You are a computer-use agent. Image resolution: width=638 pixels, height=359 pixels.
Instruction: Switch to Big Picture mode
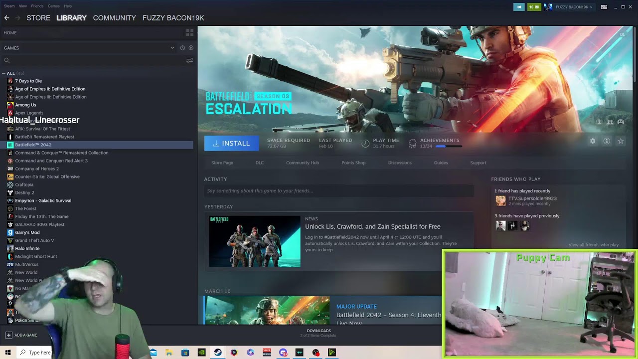604,7
